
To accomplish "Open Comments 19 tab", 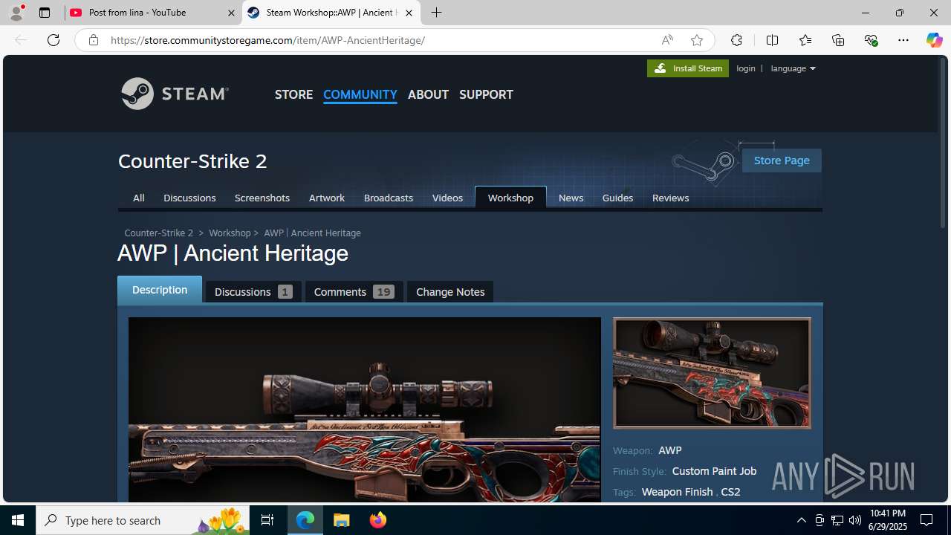I will coord(354,291).
